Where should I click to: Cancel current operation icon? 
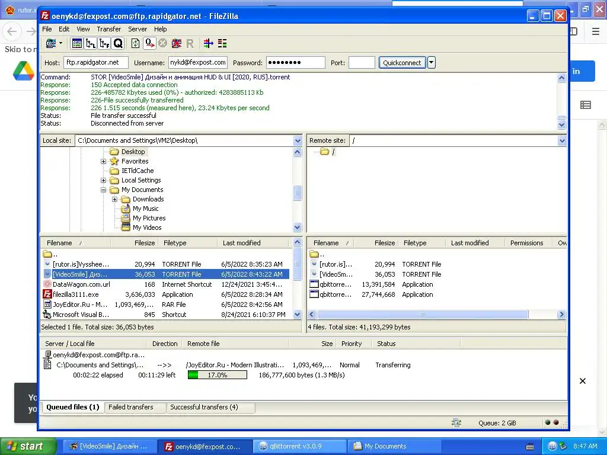click(x=163, y=43)
